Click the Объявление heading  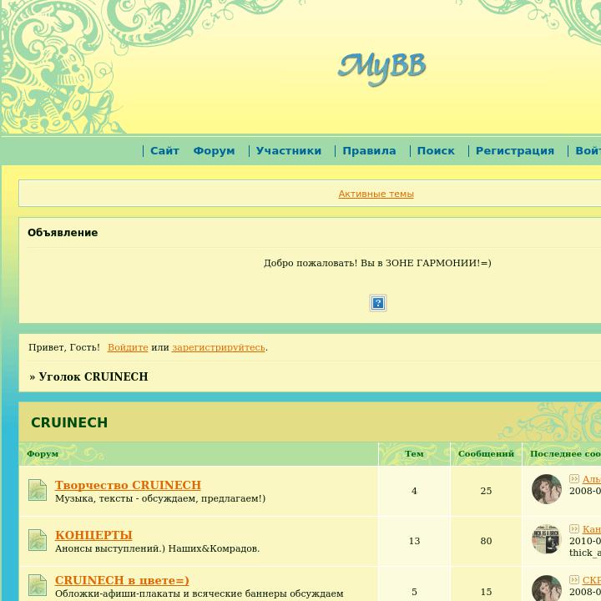click(63, 233)
